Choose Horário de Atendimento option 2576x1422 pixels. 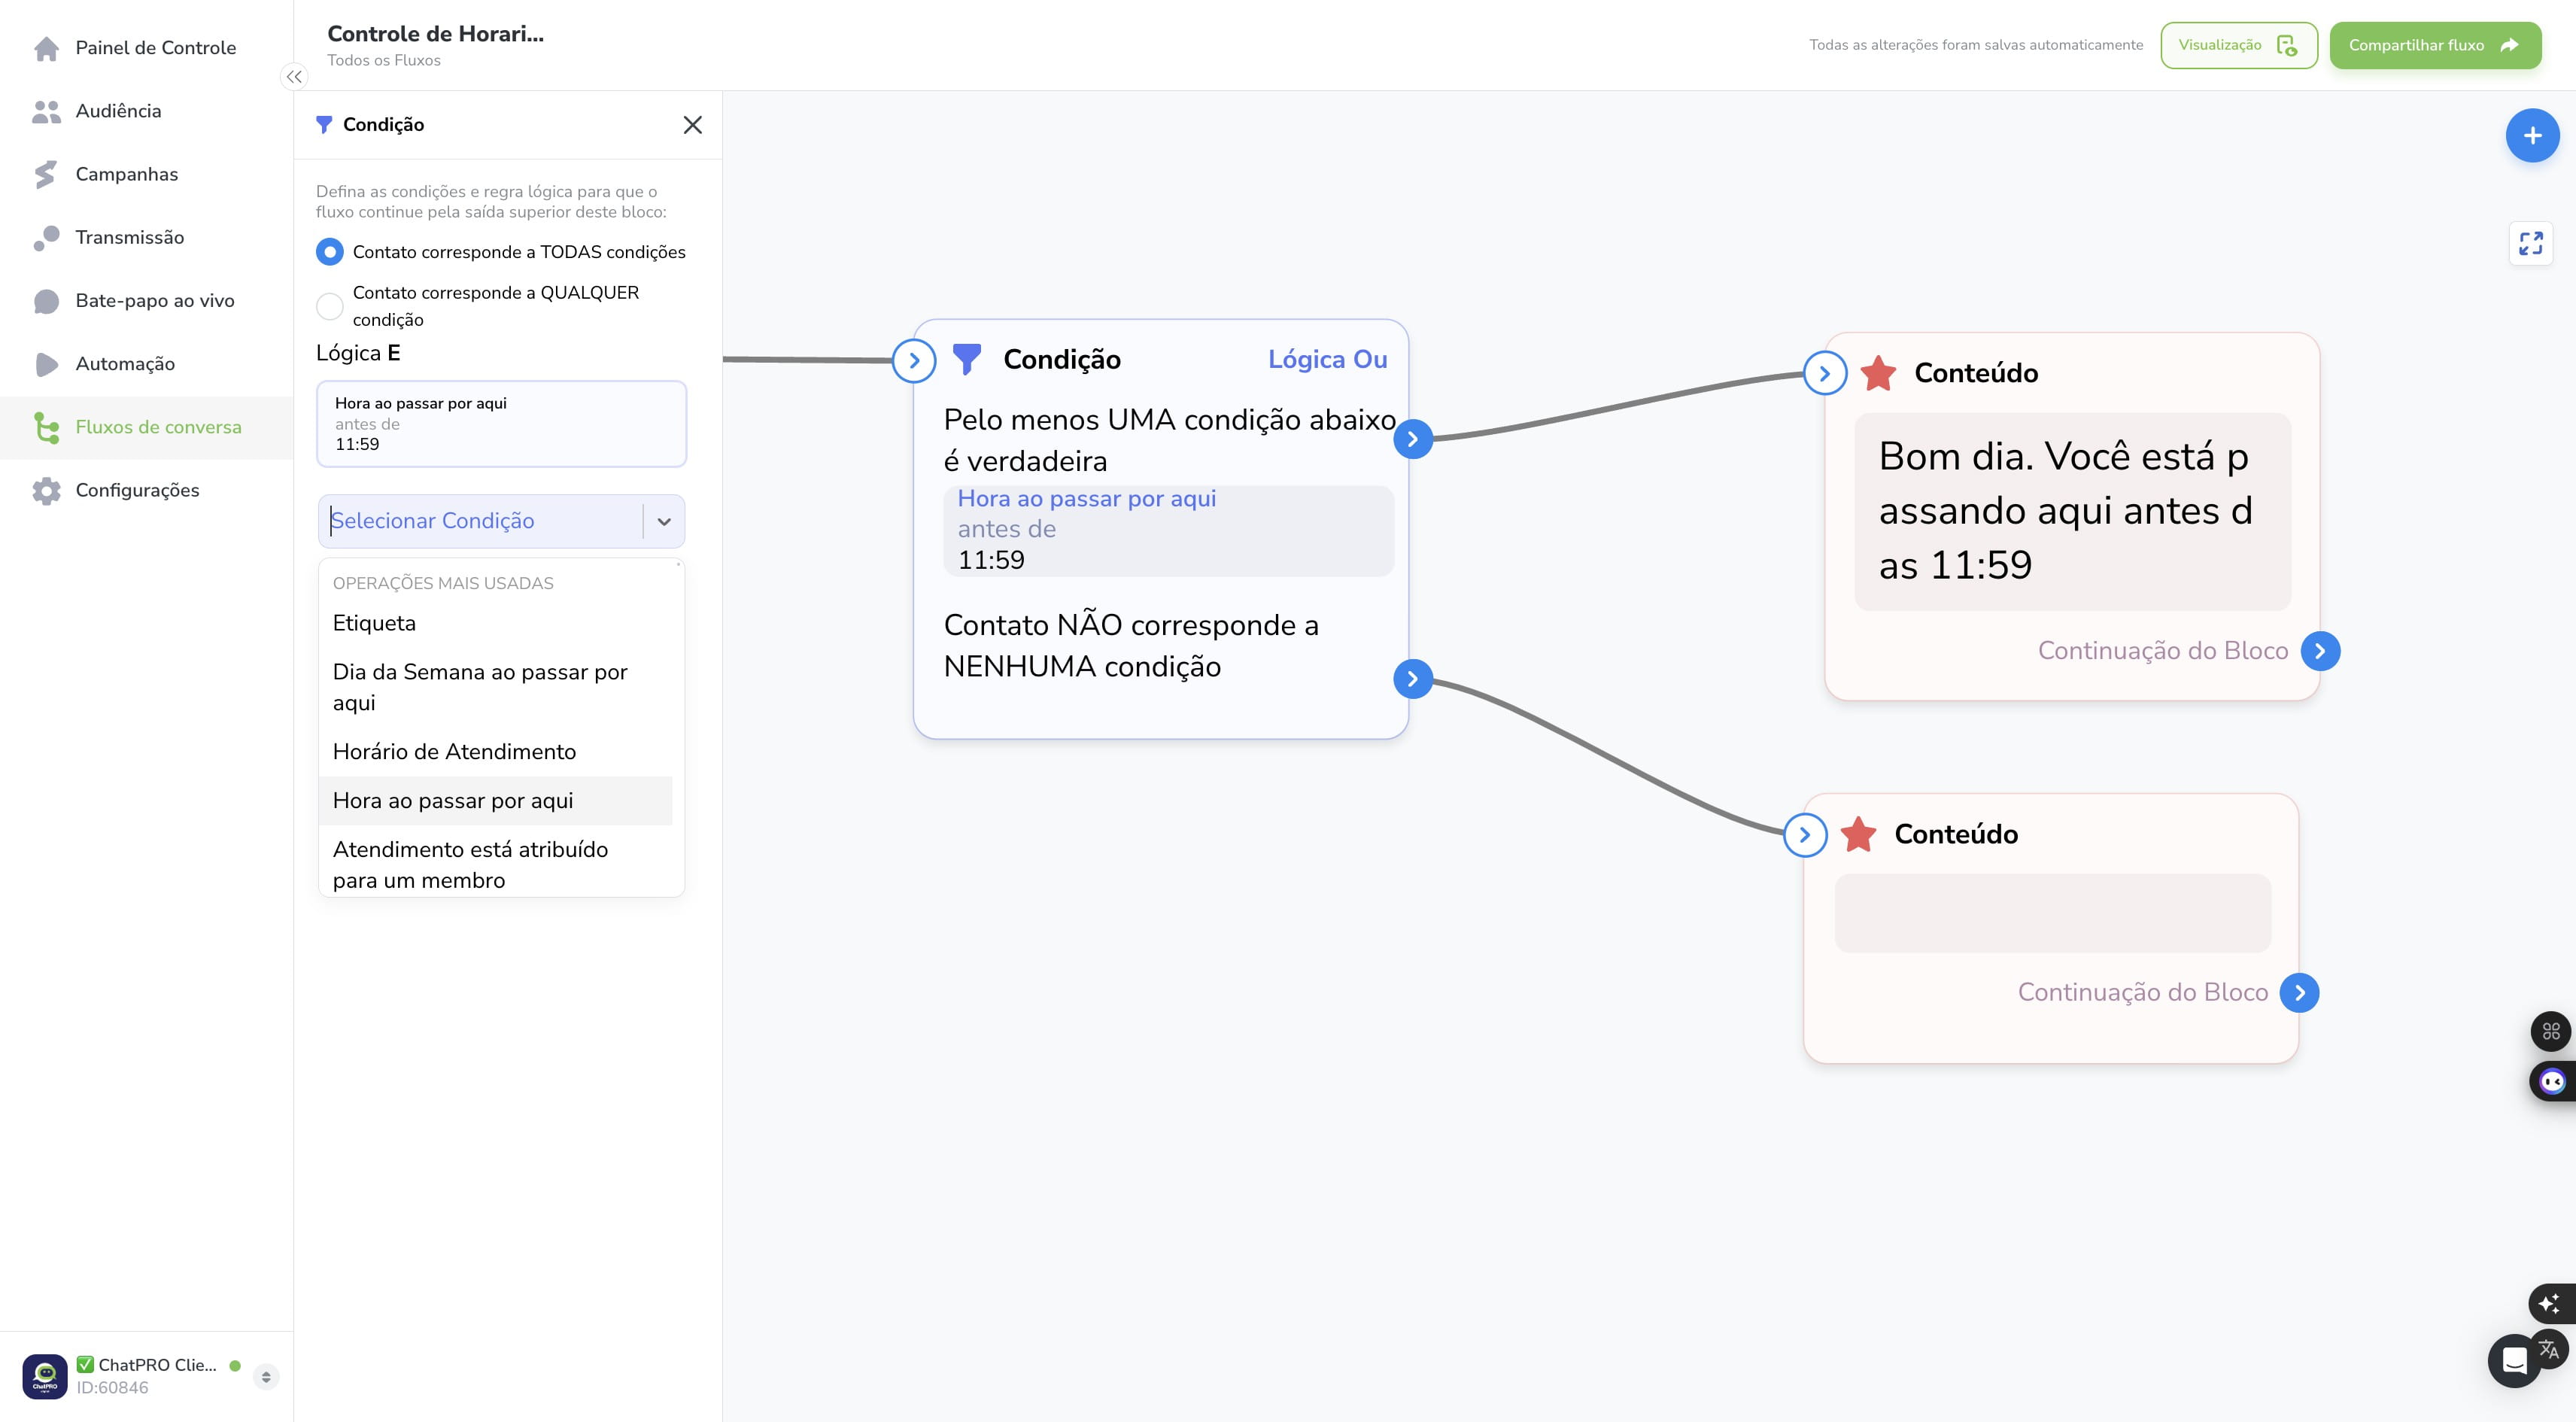[x=495, y=752]
